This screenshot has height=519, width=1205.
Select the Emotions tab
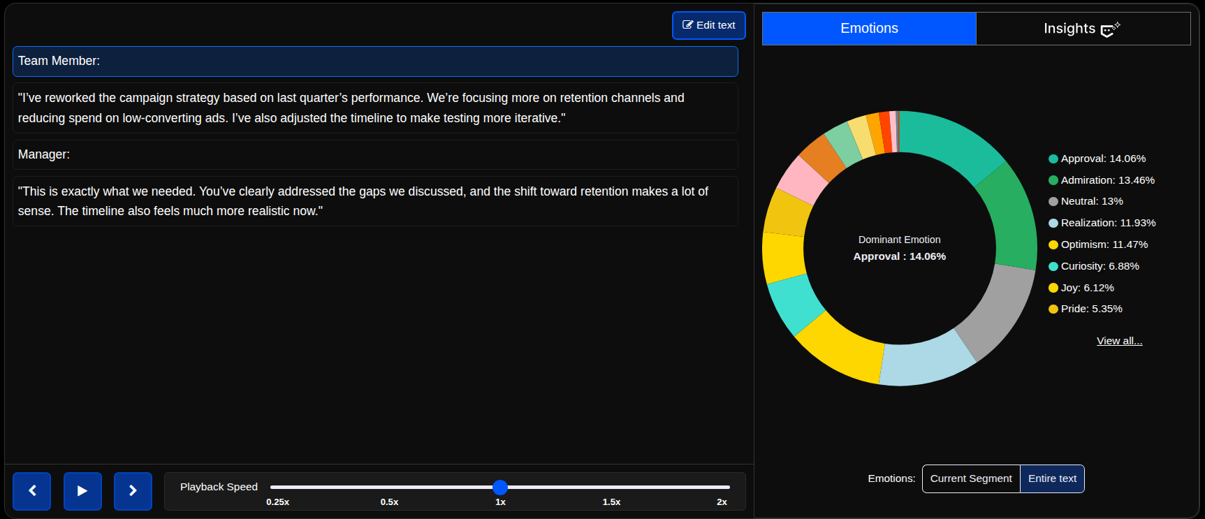[868, 29]
